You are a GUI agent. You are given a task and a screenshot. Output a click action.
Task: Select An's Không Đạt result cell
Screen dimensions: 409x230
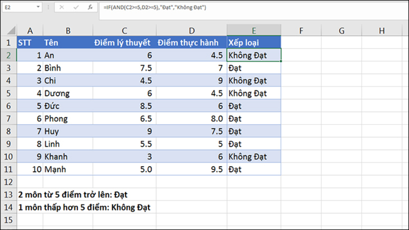(254, 55)
